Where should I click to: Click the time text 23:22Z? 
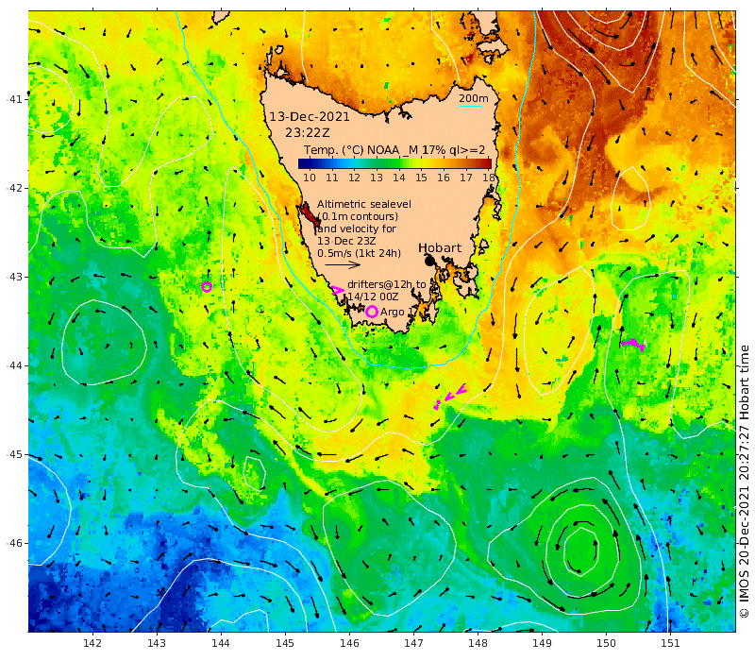pos(308,132)
